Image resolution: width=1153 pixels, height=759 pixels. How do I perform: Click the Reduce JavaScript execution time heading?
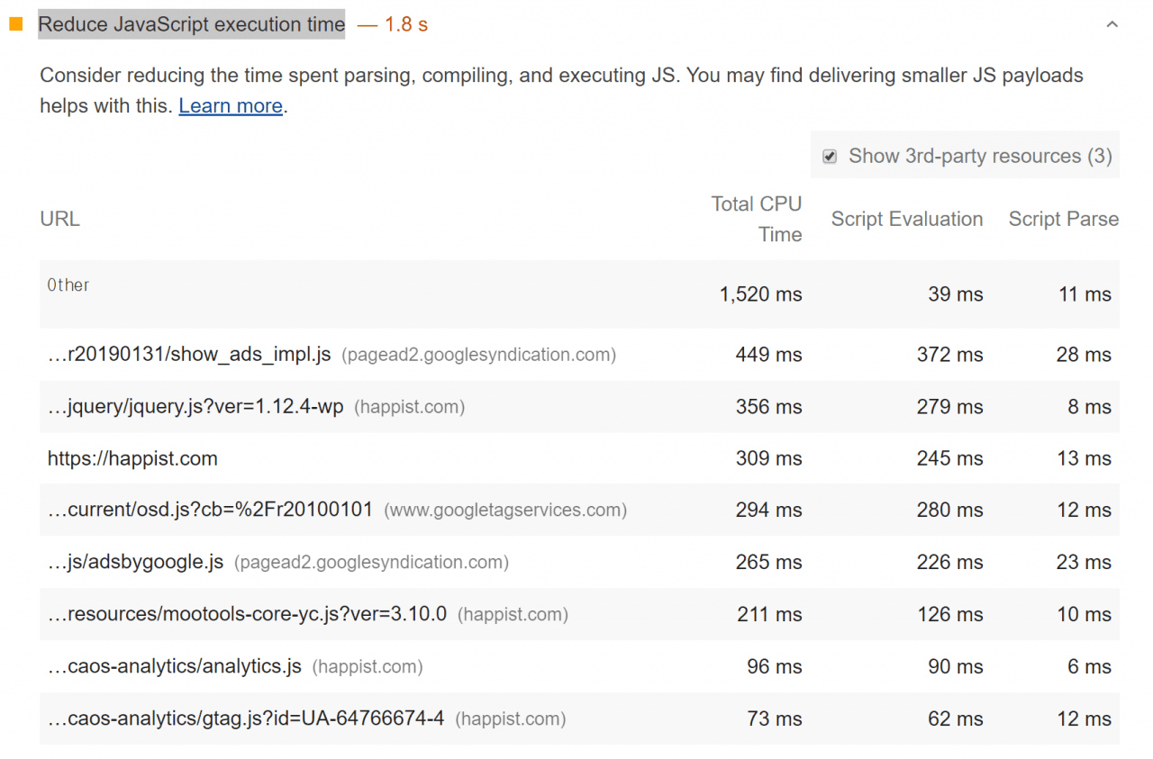[191, 24]
